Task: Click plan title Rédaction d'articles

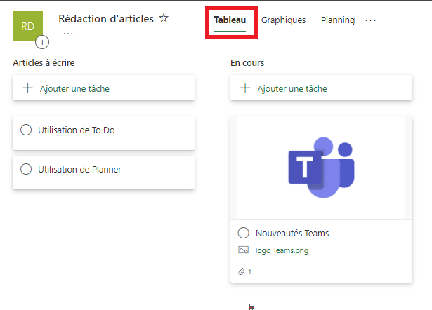Action: [106, 19]
